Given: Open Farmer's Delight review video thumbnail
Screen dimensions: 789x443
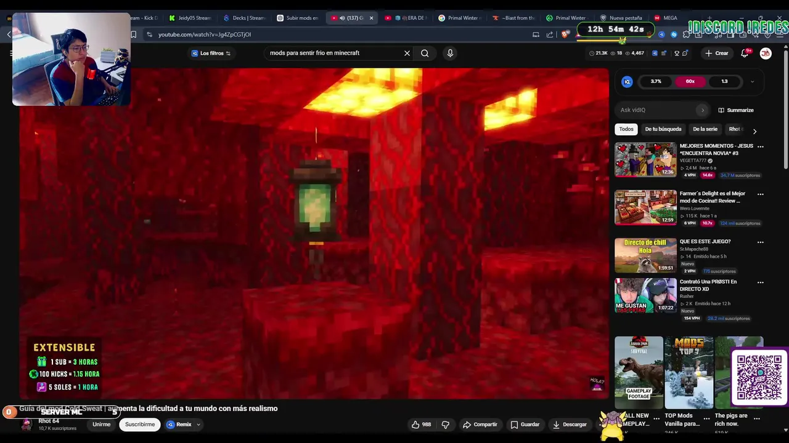Looking at the screenshot, I should [x=645, y=207].
